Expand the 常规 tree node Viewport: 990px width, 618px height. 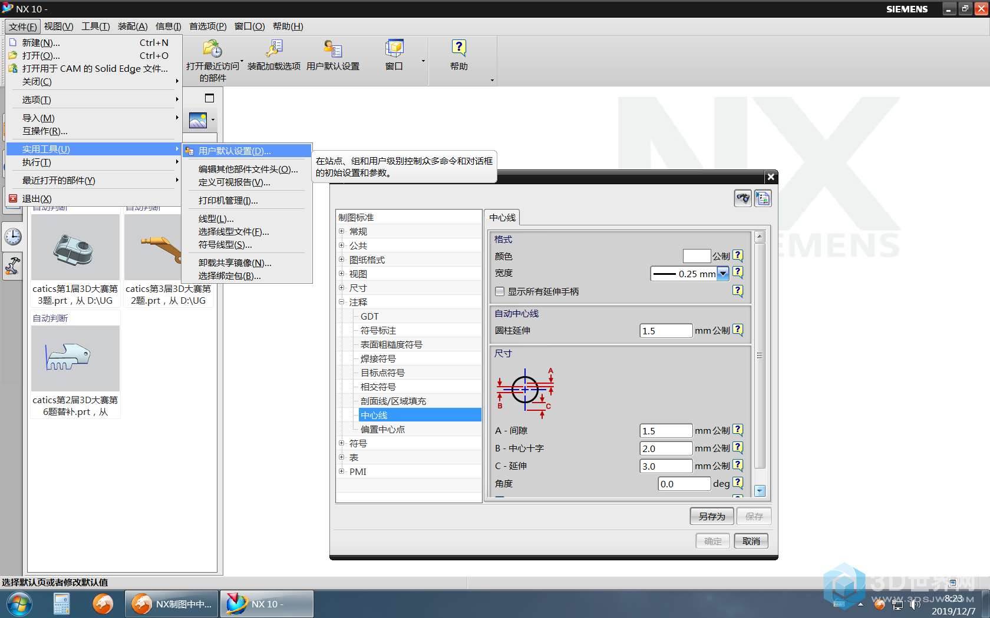click(341, 231)
